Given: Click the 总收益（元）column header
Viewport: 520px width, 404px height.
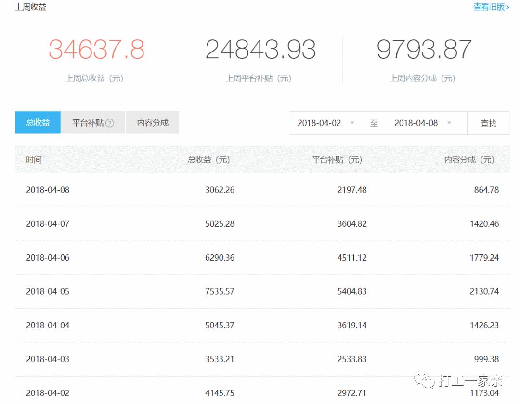Looking at the screenshot, I should tap(209, 159).
